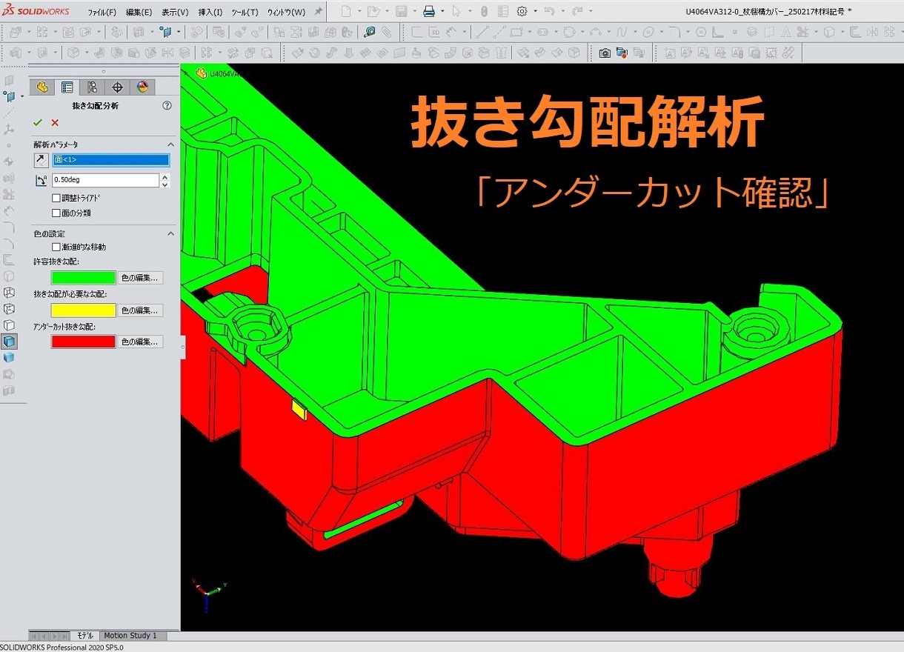This screenshot has height=652, width=904.
Task: Open Options gear icon
Action: pyautogui.click(x=522, y=12)
